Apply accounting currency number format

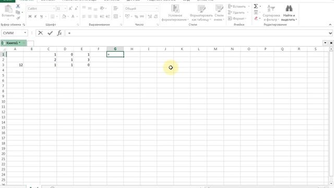coord(127,16)
